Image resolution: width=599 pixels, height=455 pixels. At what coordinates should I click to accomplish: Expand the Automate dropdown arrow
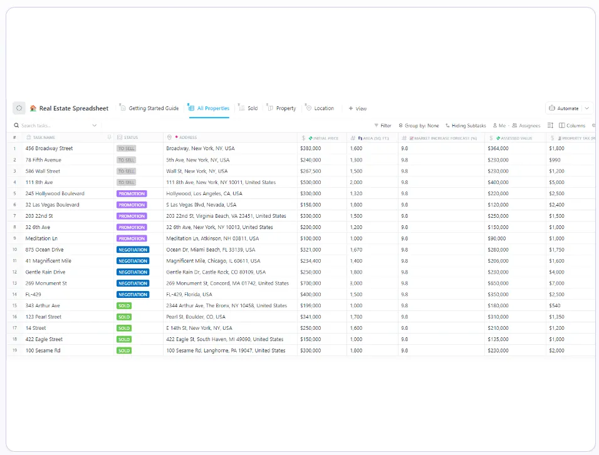click(x=586, y=108)
